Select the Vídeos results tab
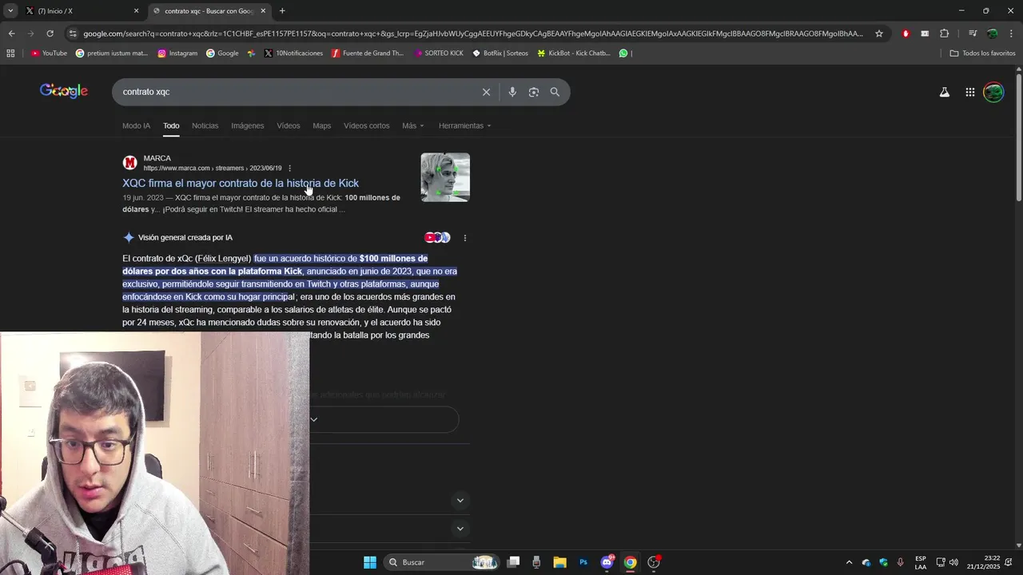The height and width of the screenshot is (575, 1023). click(x=289, y=125)
